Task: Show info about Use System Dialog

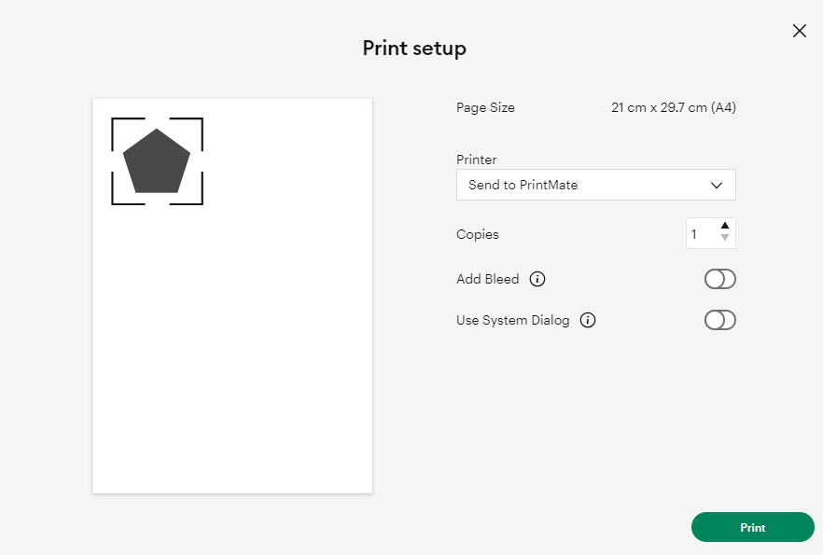Action: tap(587, 320)
